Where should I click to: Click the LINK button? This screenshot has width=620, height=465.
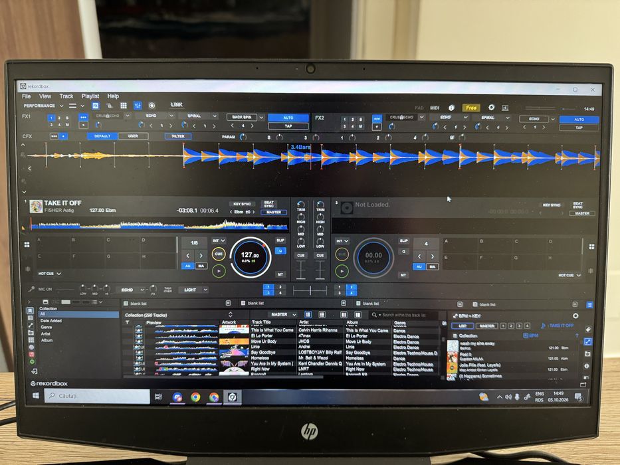[176, 104]
